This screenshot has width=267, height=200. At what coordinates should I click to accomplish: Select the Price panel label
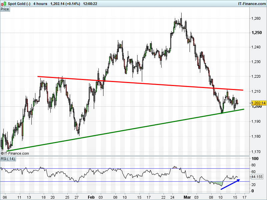coord(5,9)
